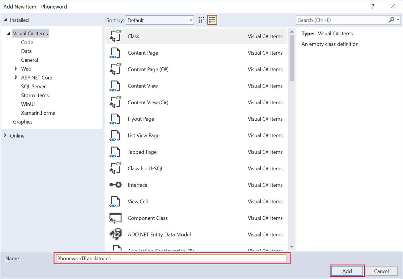This screenshot has height=279, width=403.
Task: Select the Xamarin.Forms category
Action: [x=38, y=113]
